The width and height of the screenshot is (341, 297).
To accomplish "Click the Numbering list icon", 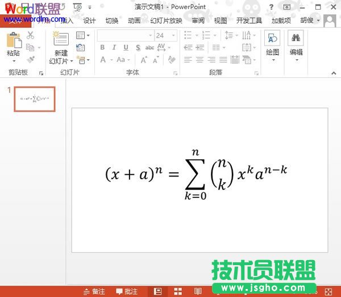I will [206, 35].
